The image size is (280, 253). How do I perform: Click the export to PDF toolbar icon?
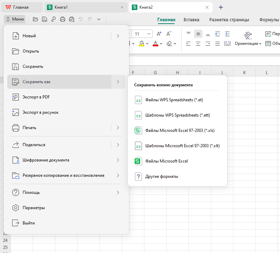click(54, 19)
